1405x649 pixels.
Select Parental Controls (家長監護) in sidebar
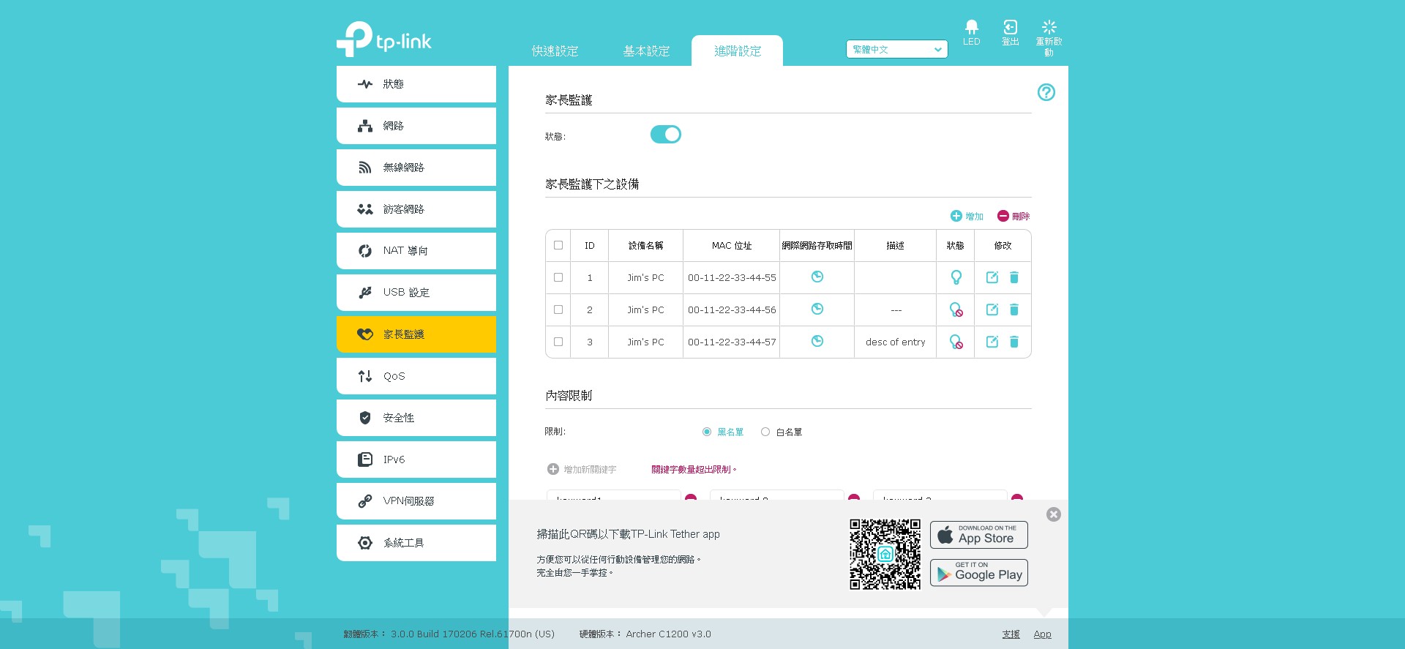tap(416, 334)
